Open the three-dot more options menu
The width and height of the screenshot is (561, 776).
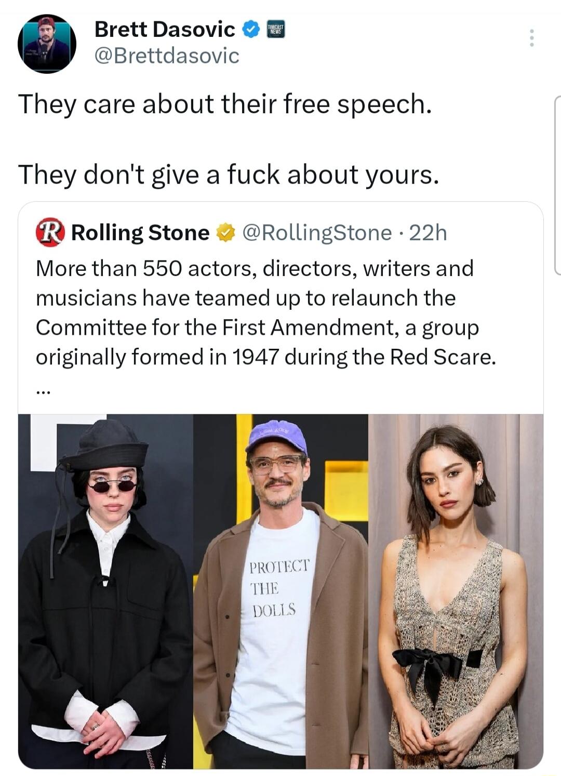coord(531,38)
